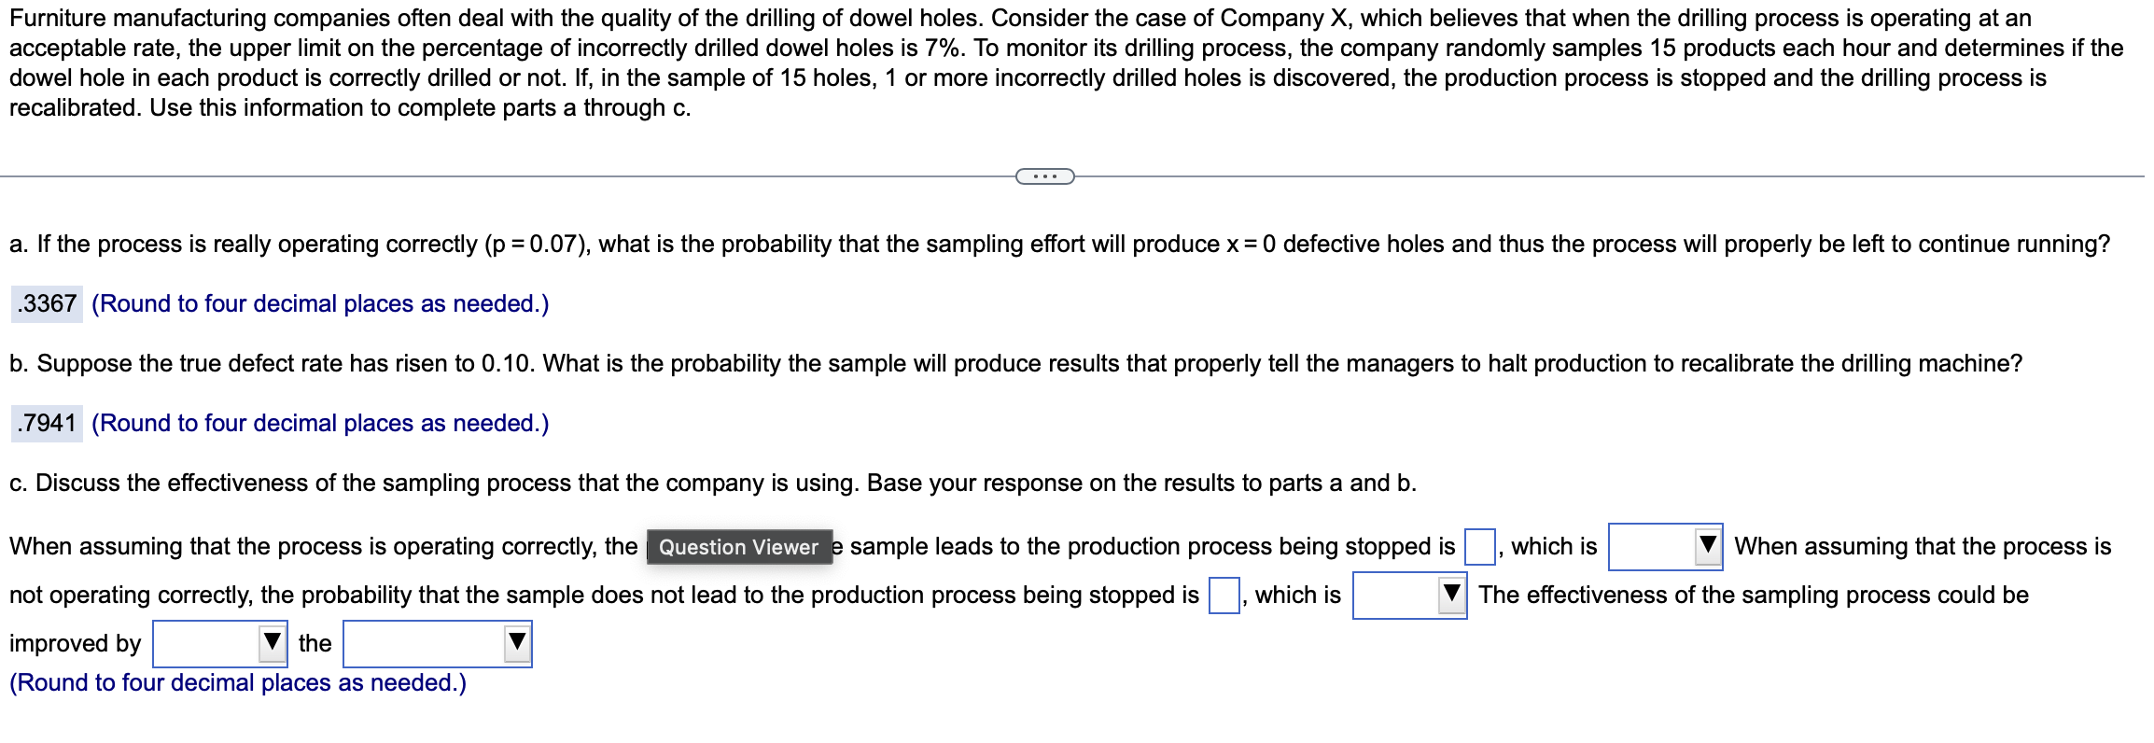Click the .3367 answer field
2154x743 pixels.
48,304
